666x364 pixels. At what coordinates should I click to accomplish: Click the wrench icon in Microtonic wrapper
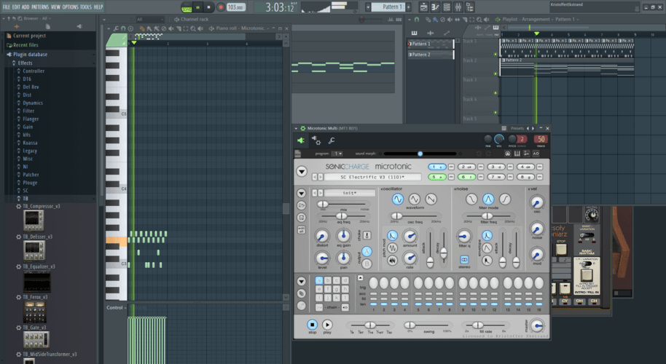click(332, 141)
